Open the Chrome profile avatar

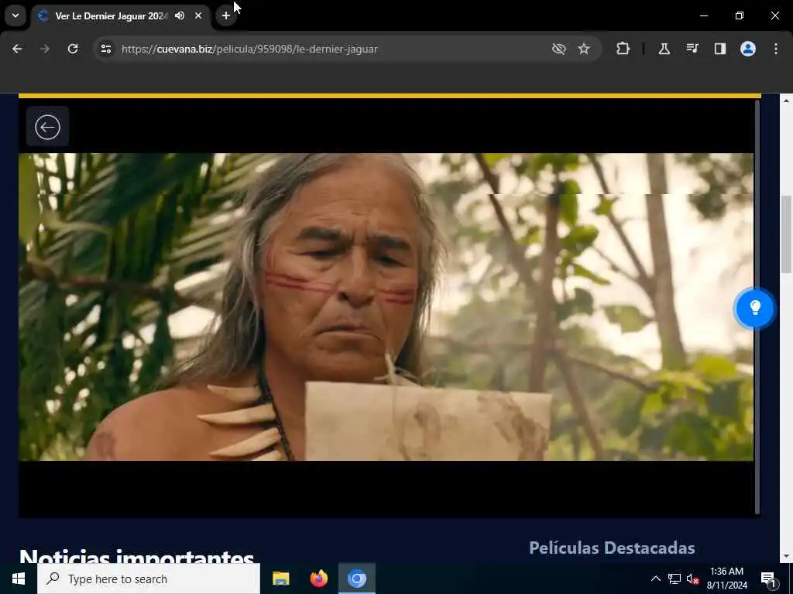(x=748, y=49)
